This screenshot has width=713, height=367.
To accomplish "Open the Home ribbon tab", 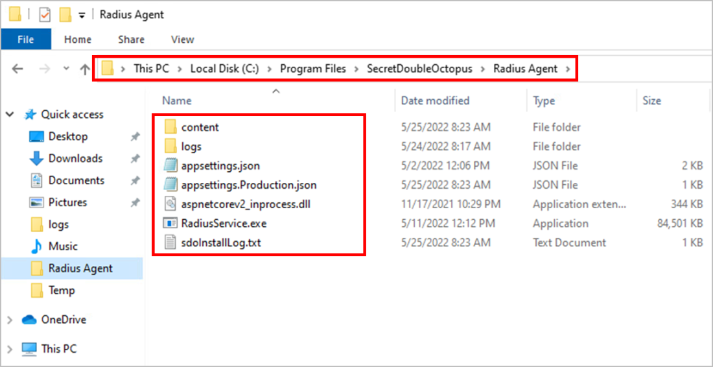I will click(78, 40).
